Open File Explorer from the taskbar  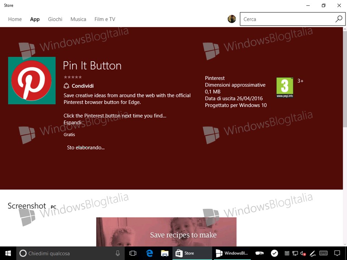click(165, 253)
